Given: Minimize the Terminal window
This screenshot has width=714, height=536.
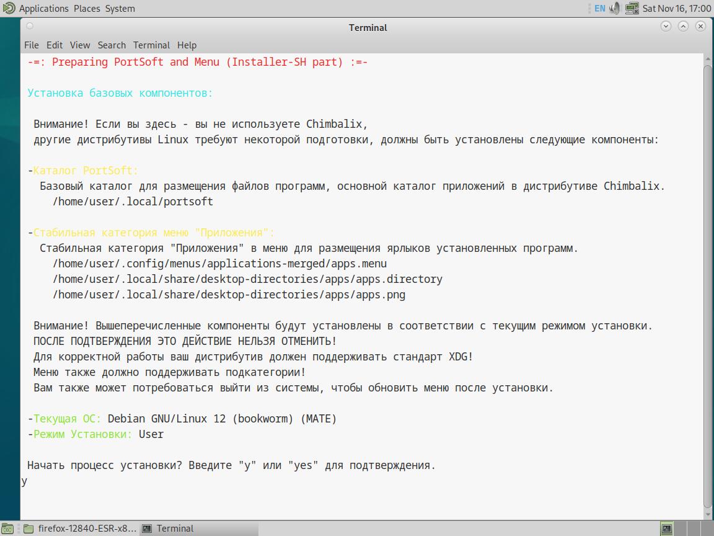Looking at the screenshot, I should click(x=666, y=27).
